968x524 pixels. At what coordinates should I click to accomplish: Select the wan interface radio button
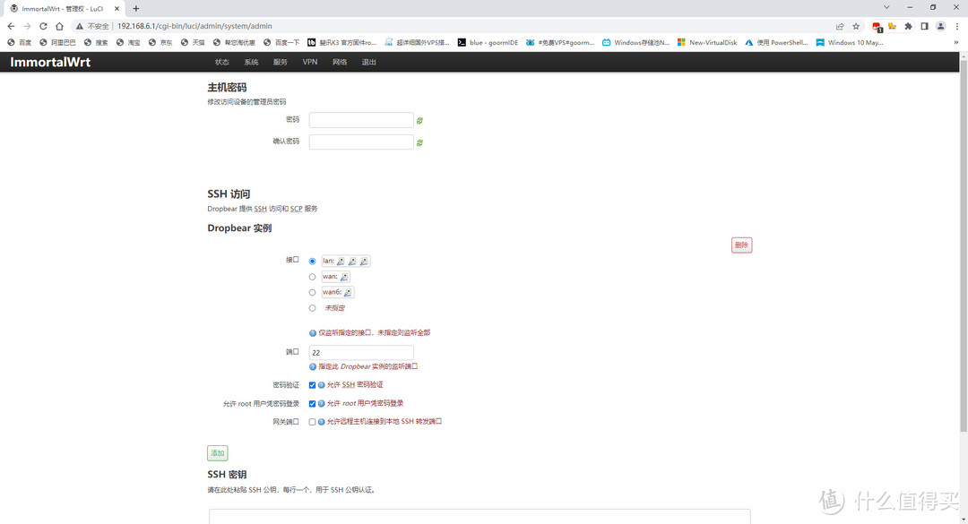click(312, 277)
